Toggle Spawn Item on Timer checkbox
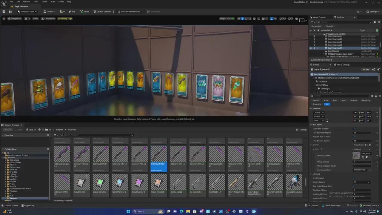Screen dimensions: 382x215 click(x=354, y=129)
